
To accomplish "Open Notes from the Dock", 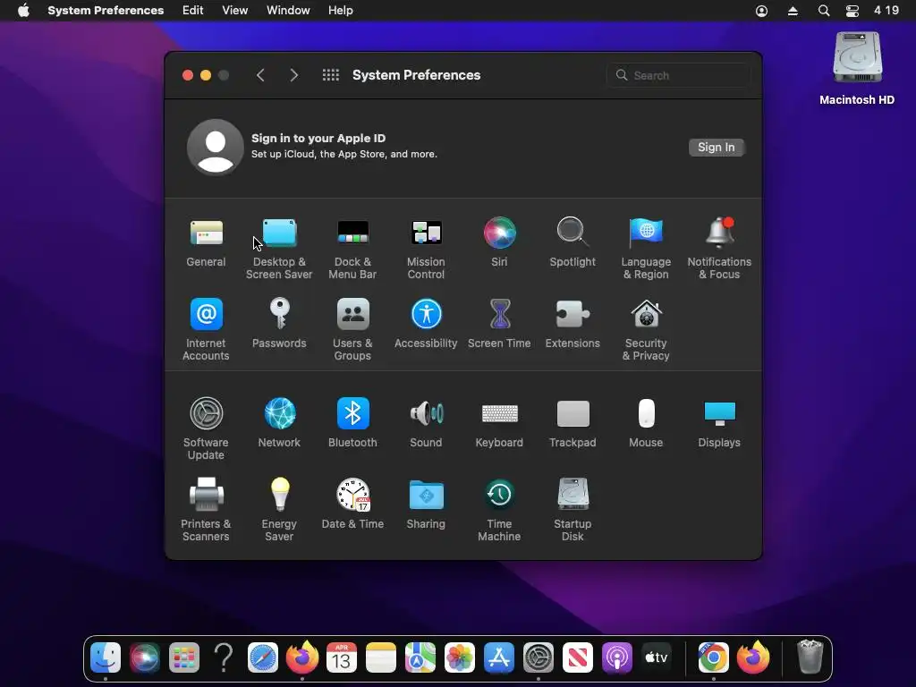I will click(x=381, y=657).
